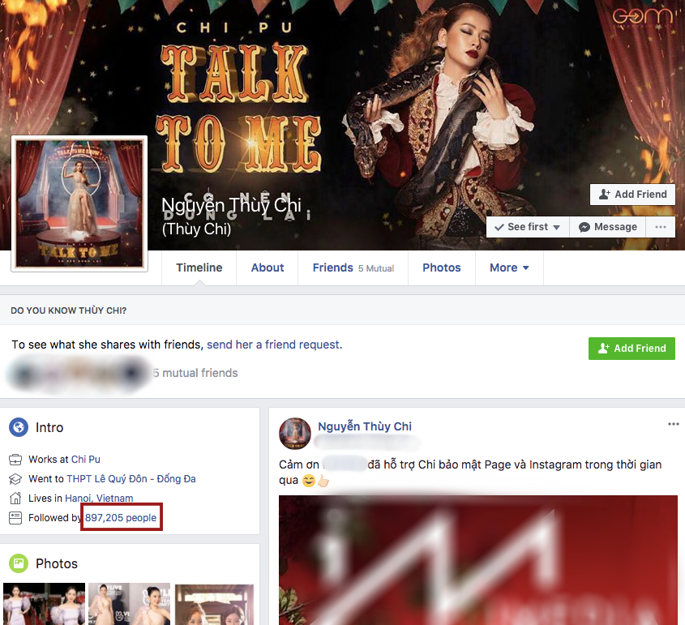Click the Message button on cover
The width and height of the screenshot is (685, 625).
coord(608,227)
